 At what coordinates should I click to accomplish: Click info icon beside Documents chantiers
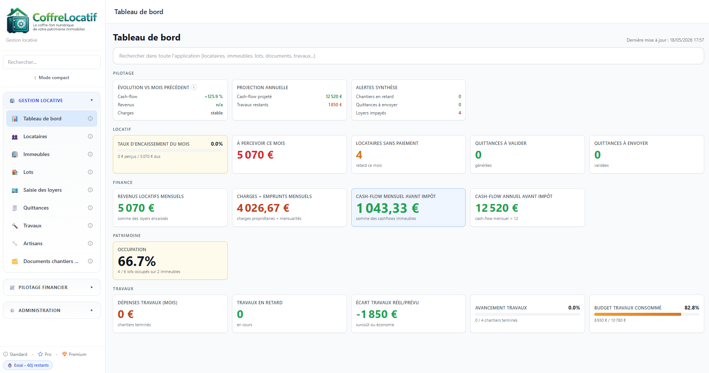click(x=90, y=261)
